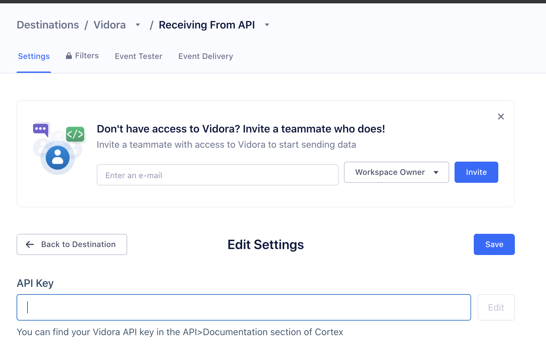Switch to the Settings tab
This screenshot has width=546, height=359.
pos(34,56)
